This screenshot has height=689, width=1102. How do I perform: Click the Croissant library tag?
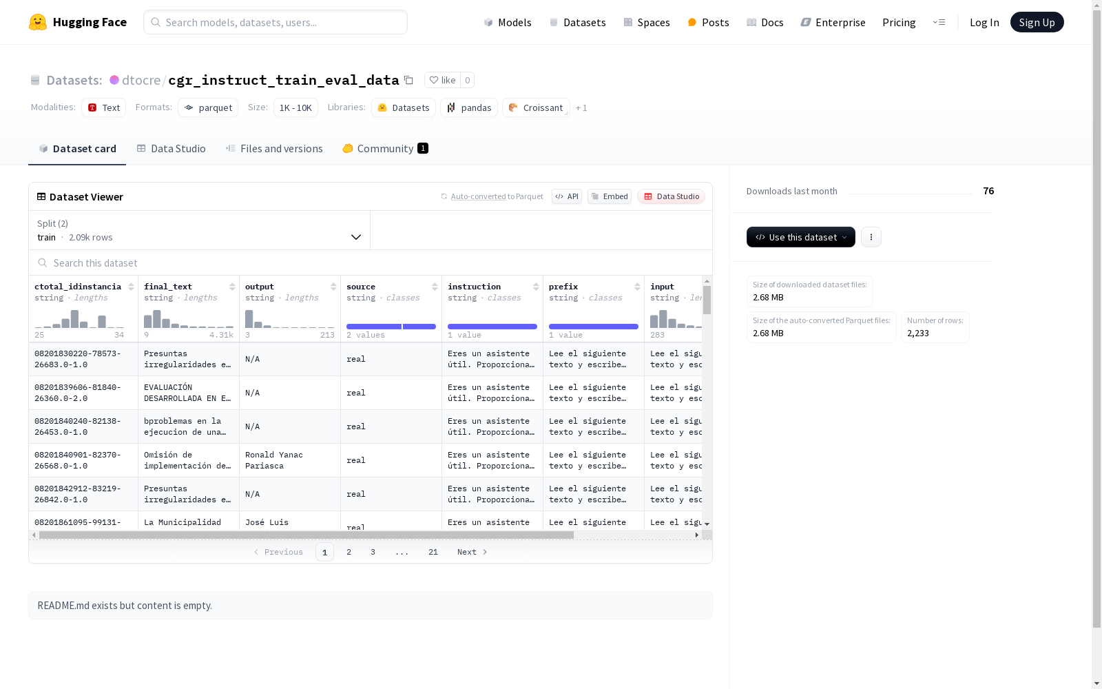536,107
